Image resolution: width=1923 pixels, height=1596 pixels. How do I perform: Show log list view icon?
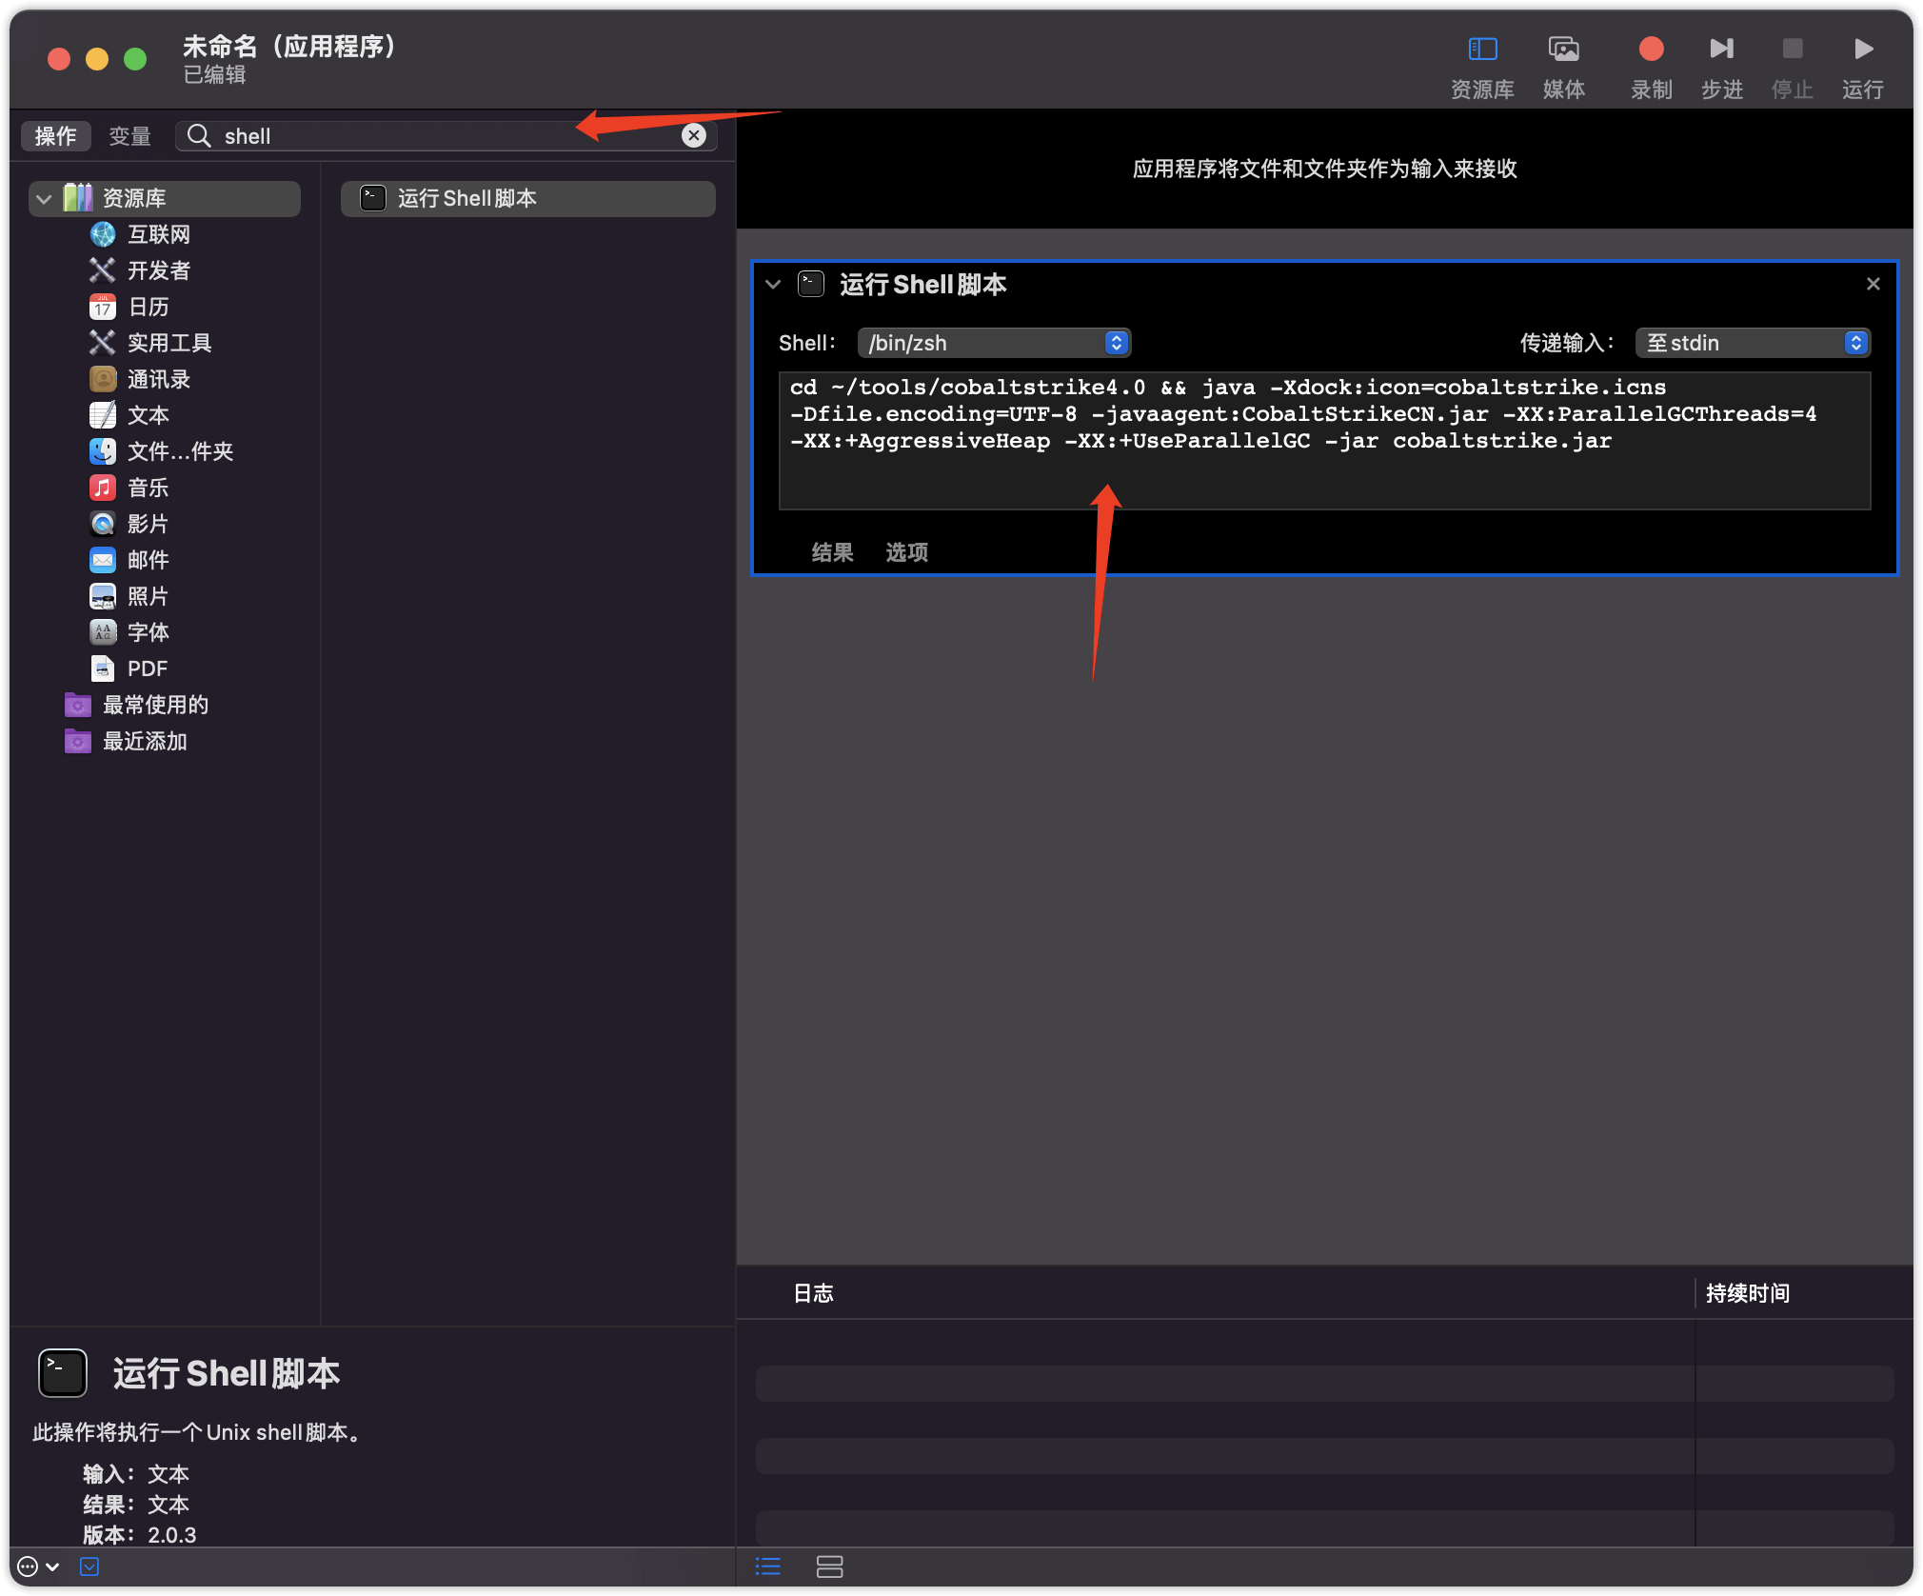coord(767,1566)
